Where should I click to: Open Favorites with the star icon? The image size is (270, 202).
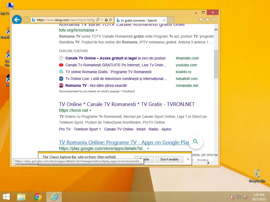(x=208, y=19)
